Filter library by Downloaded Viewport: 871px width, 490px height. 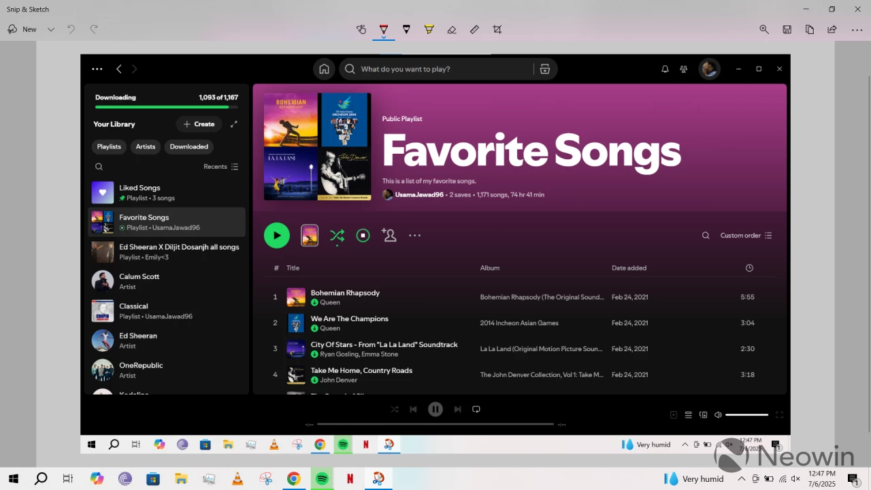point(189,146)
